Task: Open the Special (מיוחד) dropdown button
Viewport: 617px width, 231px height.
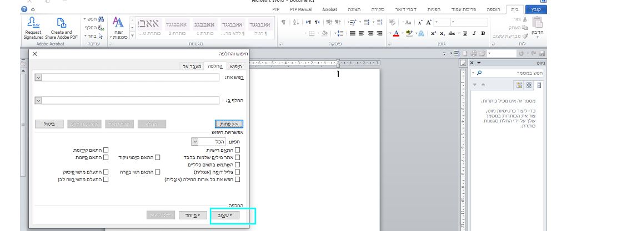Action: click(193, 215)
